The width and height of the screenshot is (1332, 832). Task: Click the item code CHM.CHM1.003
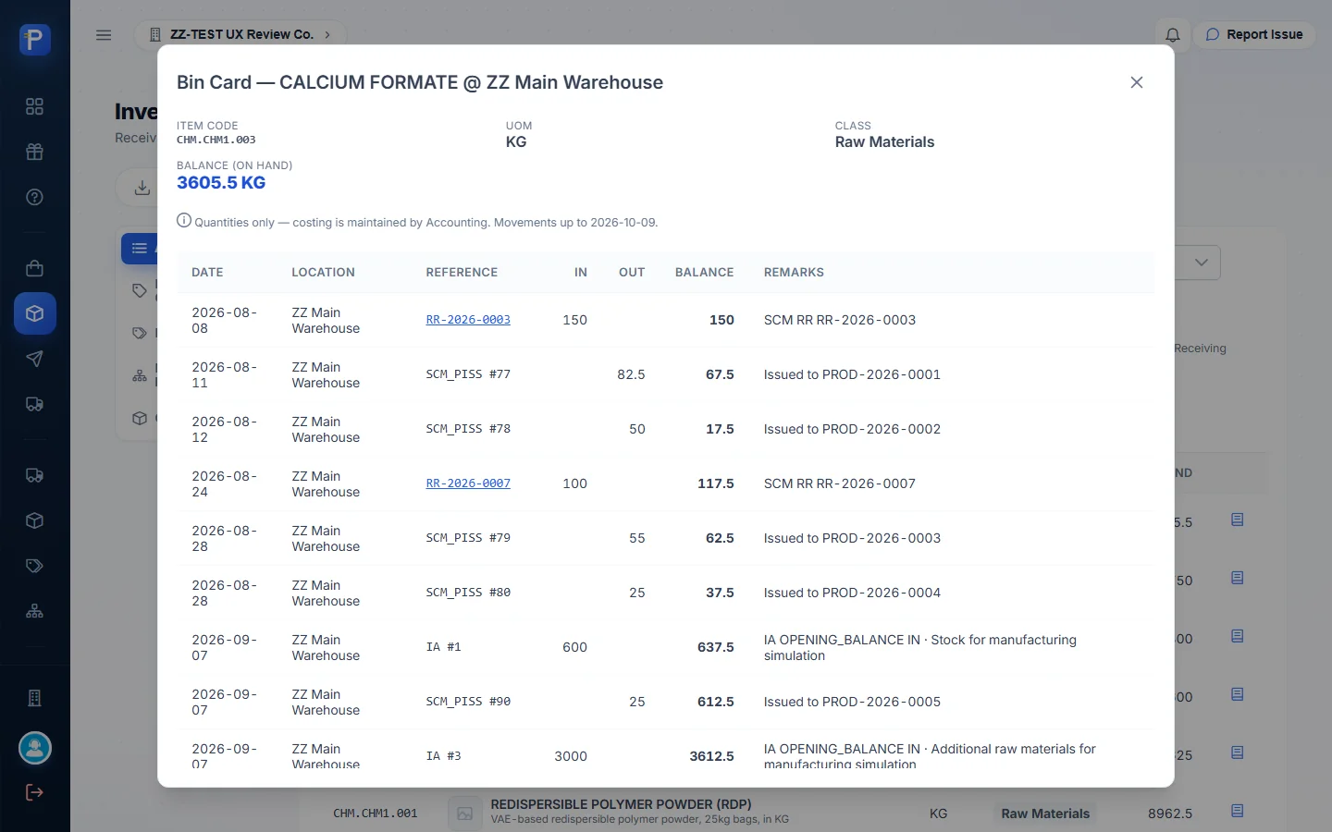[216, 140]
